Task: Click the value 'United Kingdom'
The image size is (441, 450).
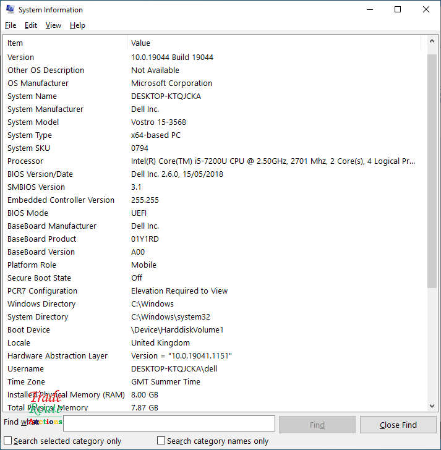Action: pos(160,343)
